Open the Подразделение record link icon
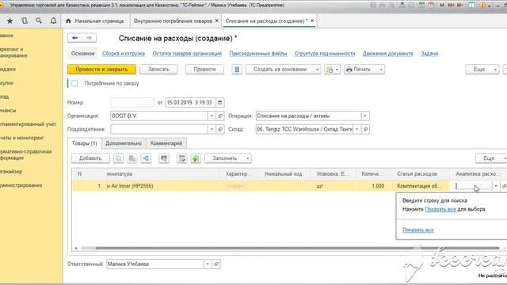Image resolution: width=507 pixels, height=285 pixels. tap(220, 129)
